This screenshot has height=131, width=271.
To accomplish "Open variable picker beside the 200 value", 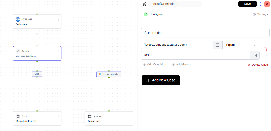I will click(254, 55).
